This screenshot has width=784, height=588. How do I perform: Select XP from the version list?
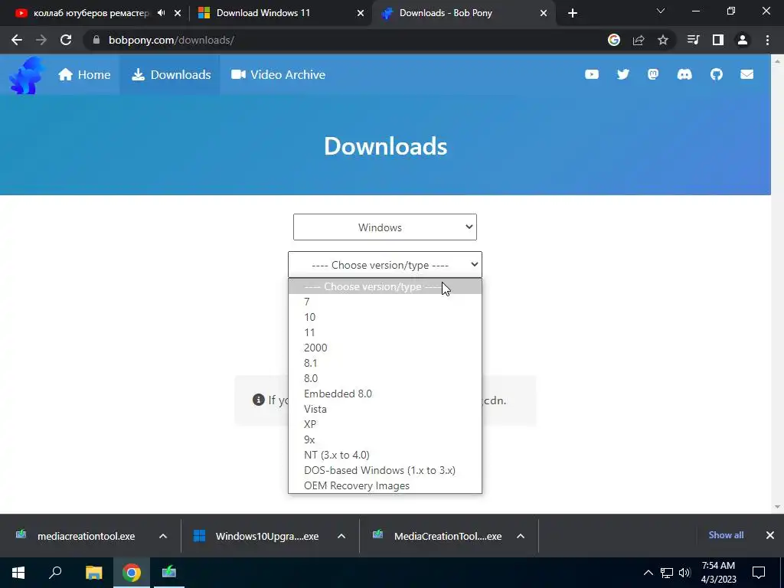click(x=384, y=424)
